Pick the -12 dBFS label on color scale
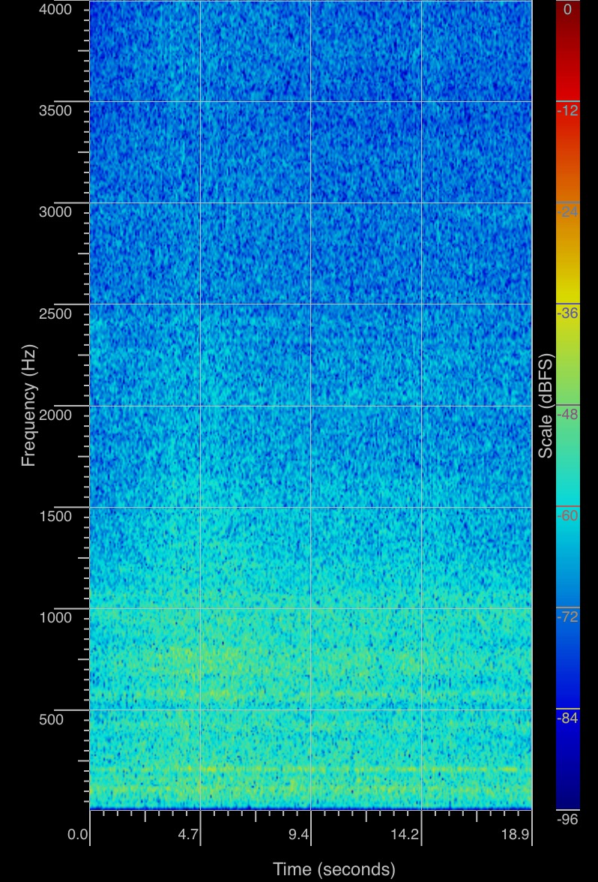Viewport: 598px width, 882px height. coord(568,111)
